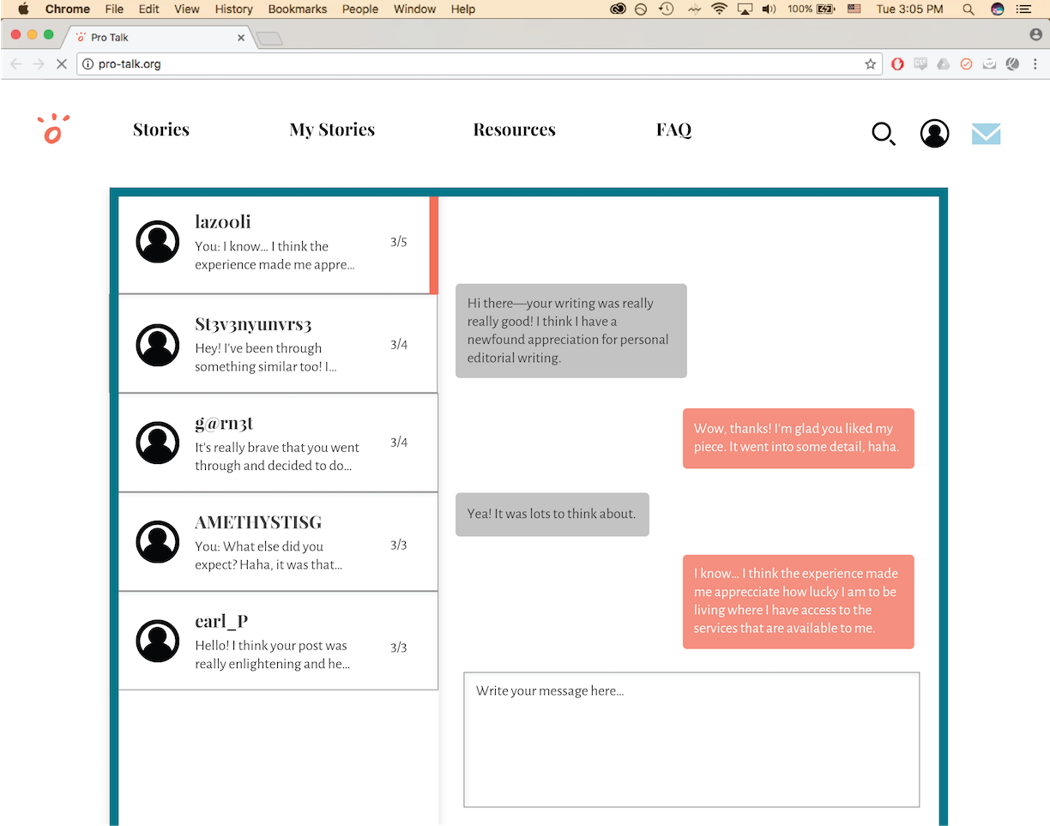1050x826 pixels.
Task: Open the Chrome profile button above the toolbar
Action: pos(1035,34)
